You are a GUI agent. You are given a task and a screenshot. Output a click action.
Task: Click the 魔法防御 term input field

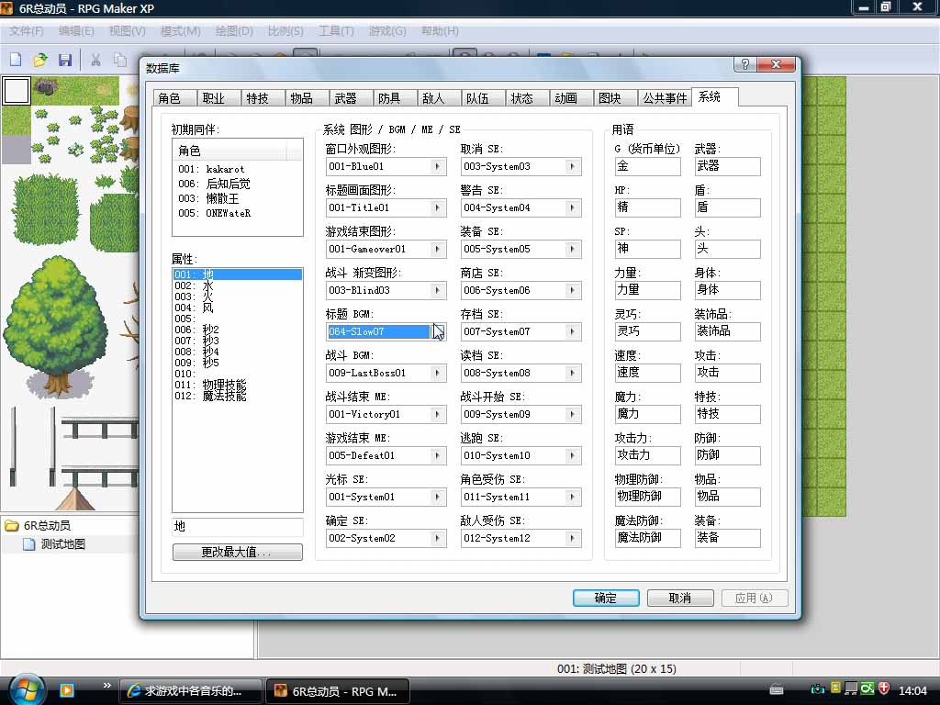coord(647,538)
